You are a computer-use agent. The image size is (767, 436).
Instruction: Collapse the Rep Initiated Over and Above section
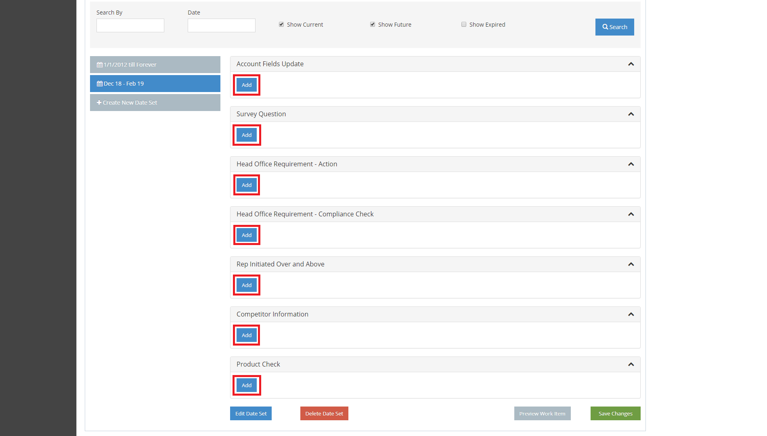631,264
